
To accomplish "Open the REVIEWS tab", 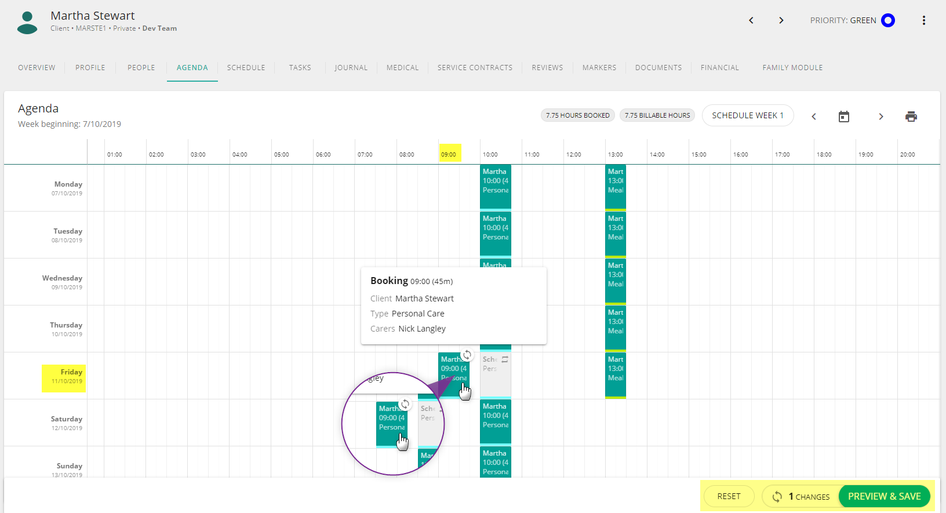I will 548,68.
